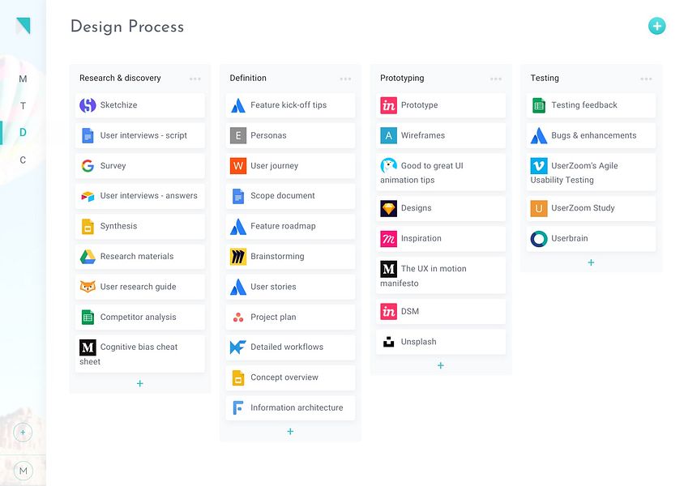Image resolution: width=684 pixels, height=486 pixels.
Task: Click the circular add workspace plus in the sidebar
Action: click(x=23, y=433)
